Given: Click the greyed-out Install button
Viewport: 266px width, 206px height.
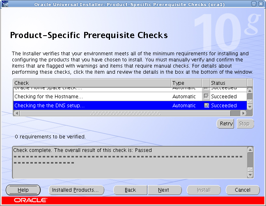Looking at the screenshot, I should tap(204, 190).
